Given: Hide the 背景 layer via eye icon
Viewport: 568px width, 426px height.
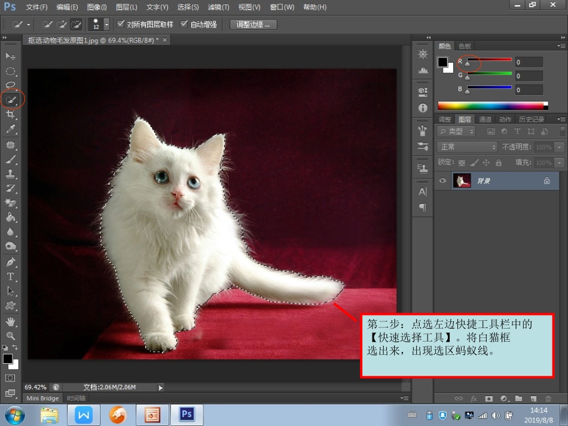Looking at the screenshot, I should [443, 181].
